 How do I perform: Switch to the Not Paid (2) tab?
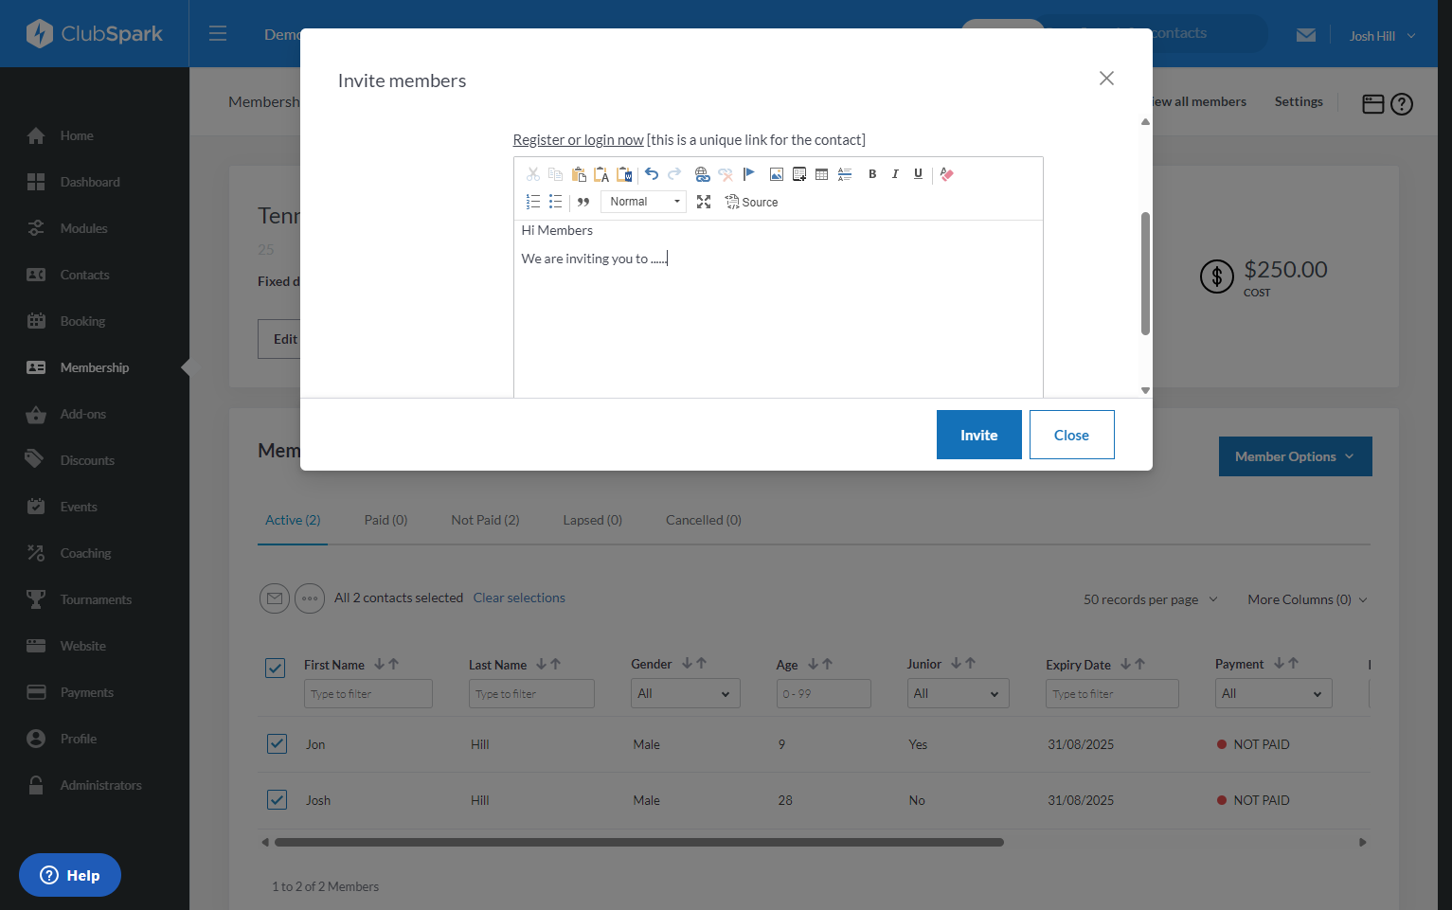click(x=485, y=520)
